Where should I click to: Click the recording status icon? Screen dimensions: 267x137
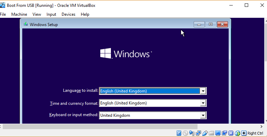coord(224,133)
